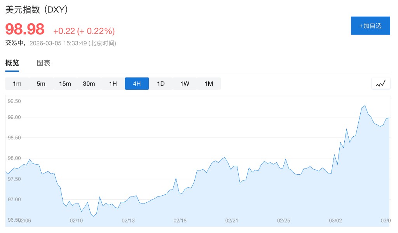Set chart interval to 15m
The width and height of the screenshot is (398, 233).
coord(65,83)
